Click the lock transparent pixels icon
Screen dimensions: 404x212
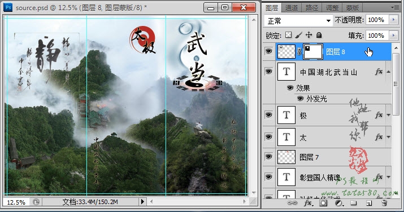click(289, 35)
